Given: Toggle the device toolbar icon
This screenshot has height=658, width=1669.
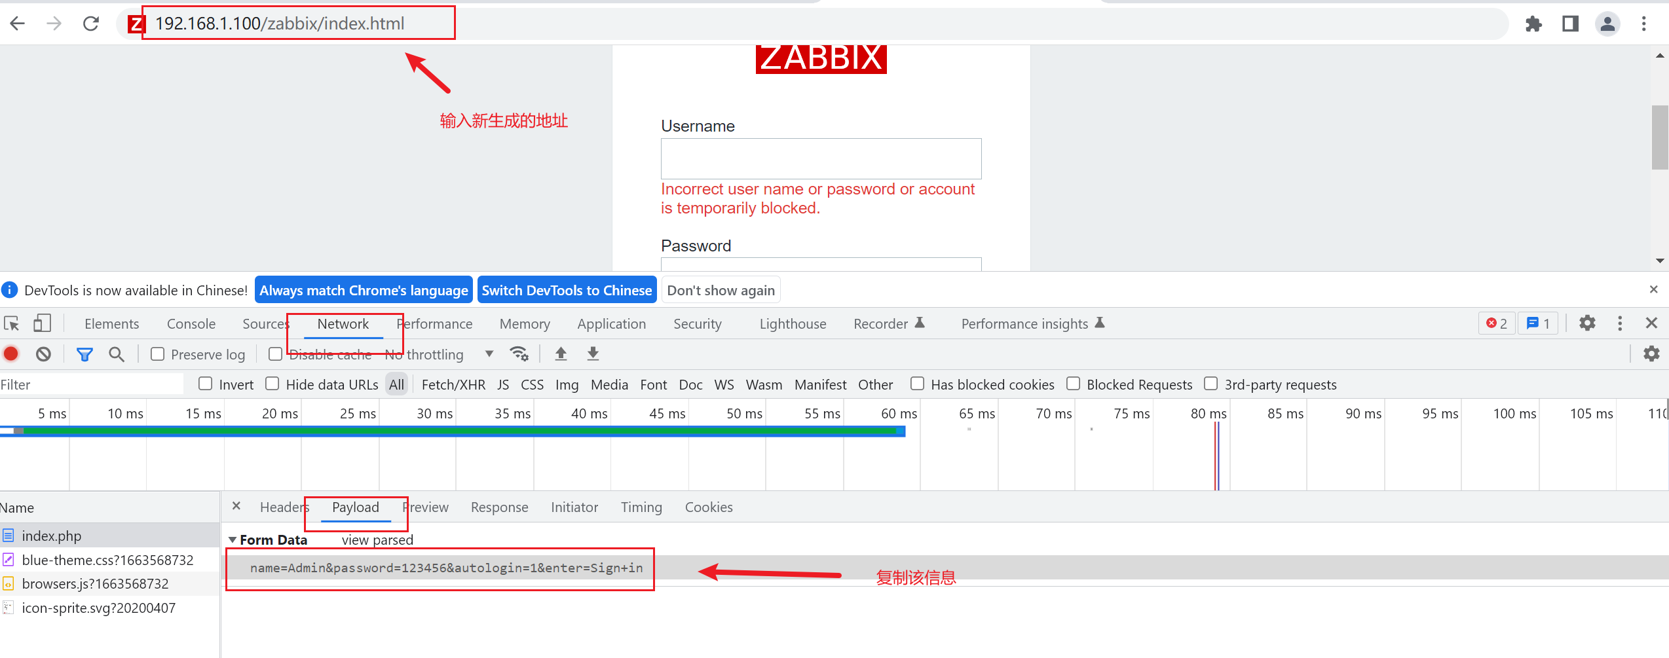Looking at the screenshot, I should (x=42, y=323).
